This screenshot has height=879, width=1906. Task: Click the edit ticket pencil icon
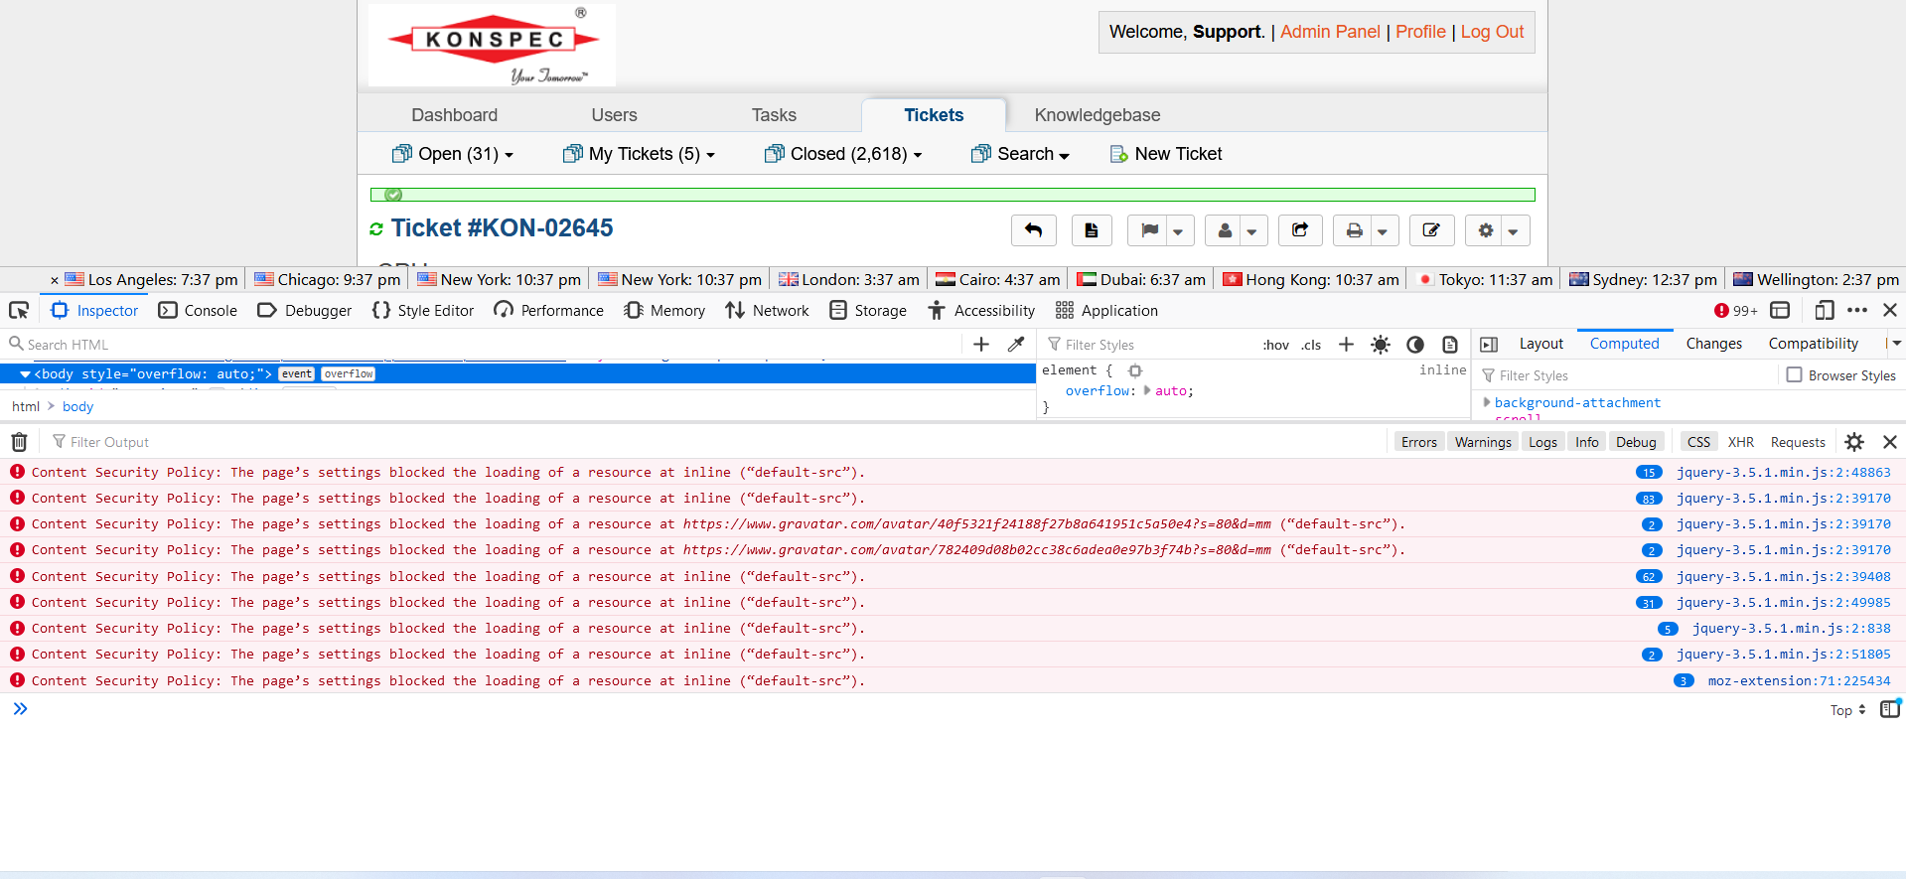pyautogui.click(x=1430, y=230)
